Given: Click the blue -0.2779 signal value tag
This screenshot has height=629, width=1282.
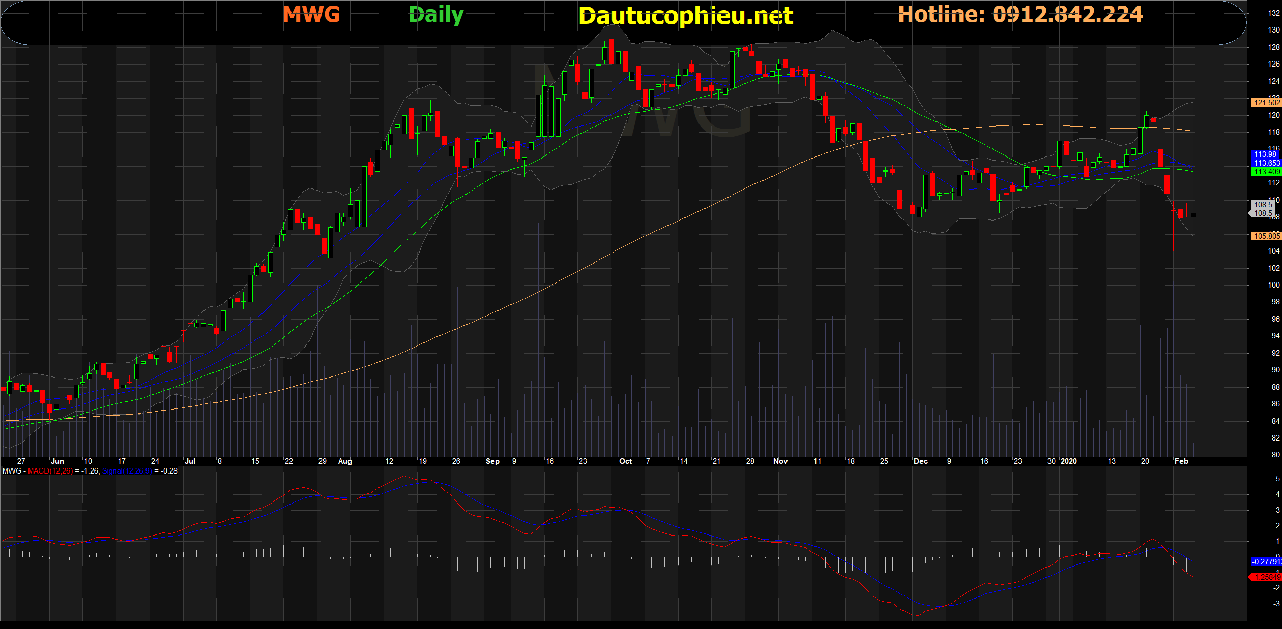Looking at the screenshot, I should point(1266,562).
